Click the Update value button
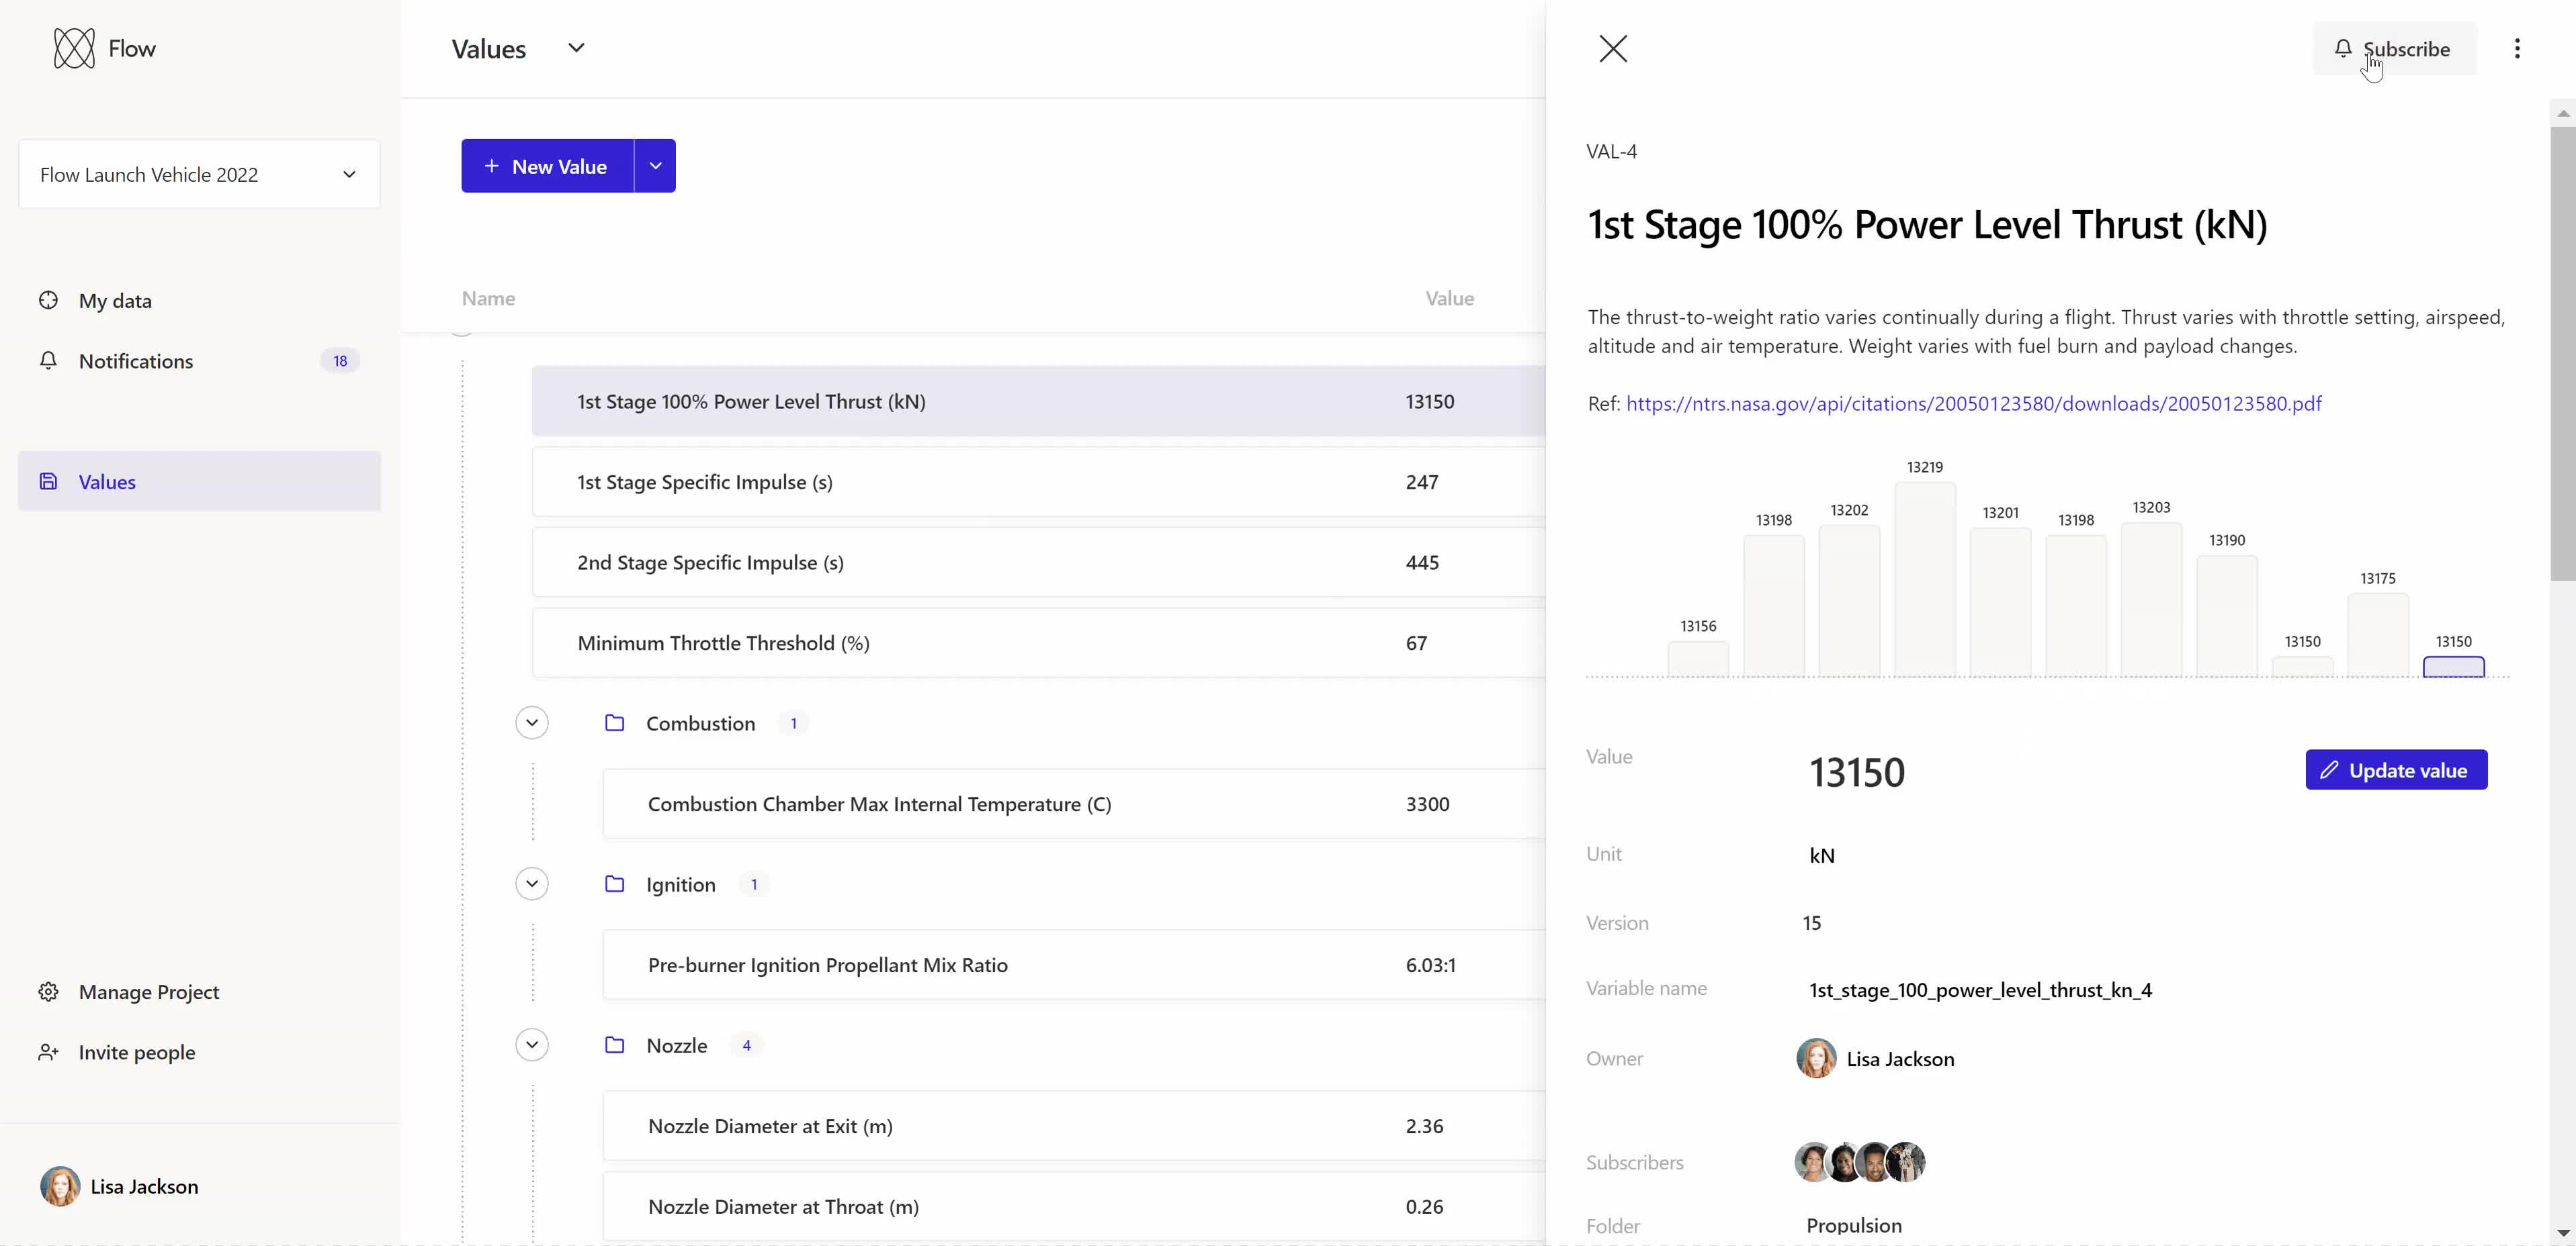Viewport: 2576px width, 1246px height. tap(2396, 769)
